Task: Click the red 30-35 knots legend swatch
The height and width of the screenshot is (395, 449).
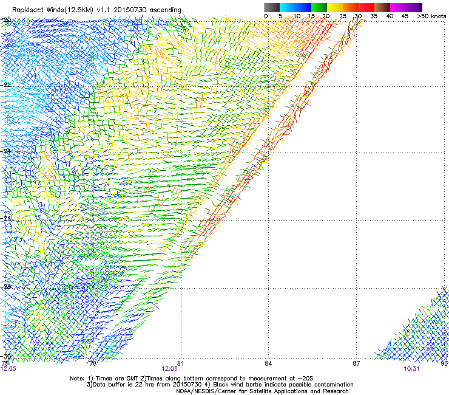Action: [x=366, y=7]
